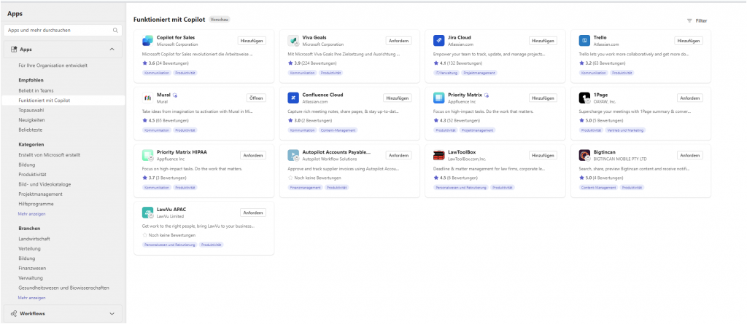Add Copilot for Sales with Hinzufügen
The height and width of the screenshot is (324, 747).
pos(252,41)
